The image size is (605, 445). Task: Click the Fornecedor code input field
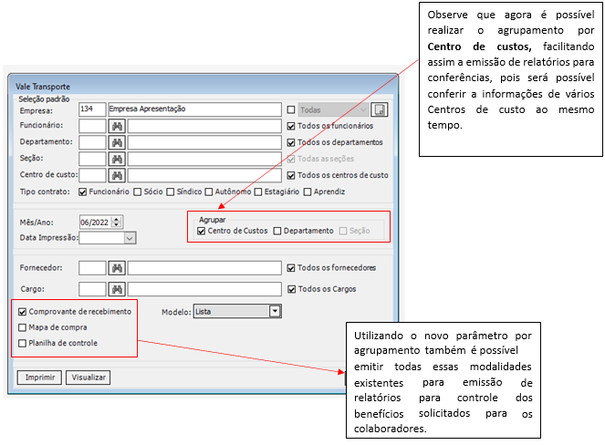tap(92, 268)
